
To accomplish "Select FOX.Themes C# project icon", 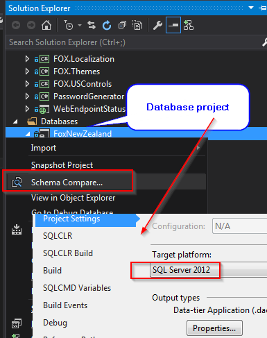I will (44, 71).
